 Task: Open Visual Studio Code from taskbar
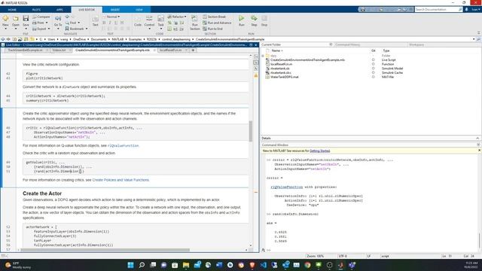tap(264, 265)
